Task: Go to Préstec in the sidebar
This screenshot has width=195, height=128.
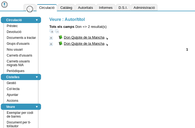Action: click(12, 26)
